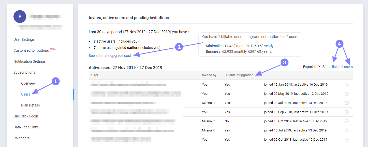Click the F profile avatar
Screen dimensions: 368x147
(20, 17)
